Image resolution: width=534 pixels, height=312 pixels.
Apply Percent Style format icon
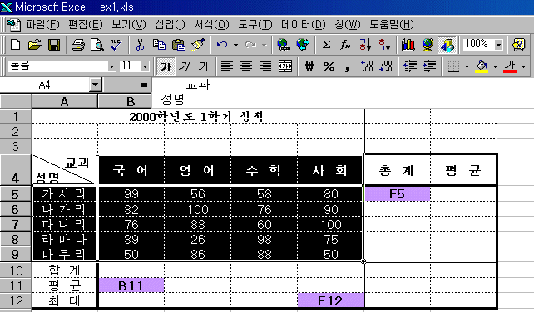click(x=329, y=66)
